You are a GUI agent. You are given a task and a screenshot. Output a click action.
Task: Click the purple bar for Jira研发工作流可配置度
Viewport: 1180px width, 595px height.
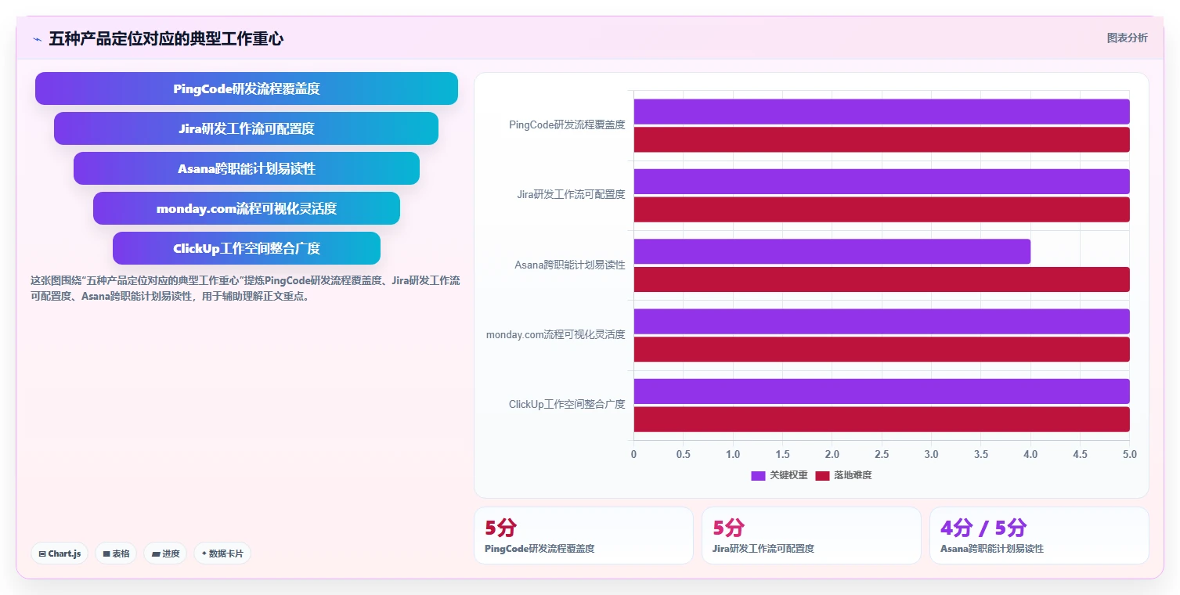[882, 182]
